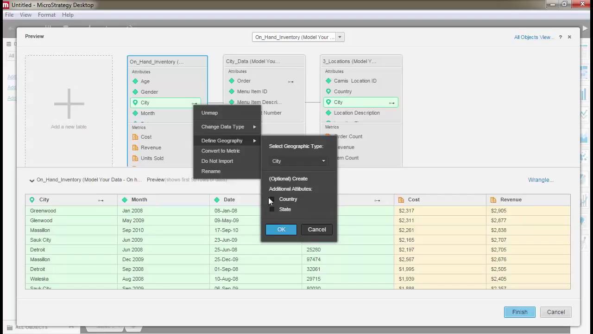Click the Glenwood cell in City column
The image size is (593, 334).
(x=71, y=220)
